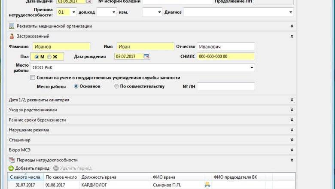Viewport: 335px width, 189px height.
Task: Select the 31.07.2017 start date cell
Action: click(25, 185)
